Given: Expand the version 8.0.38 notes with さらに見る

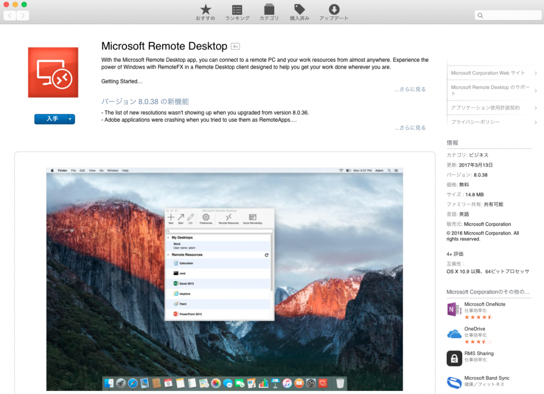Looking at the screenshot, I should tap(410, 128).
